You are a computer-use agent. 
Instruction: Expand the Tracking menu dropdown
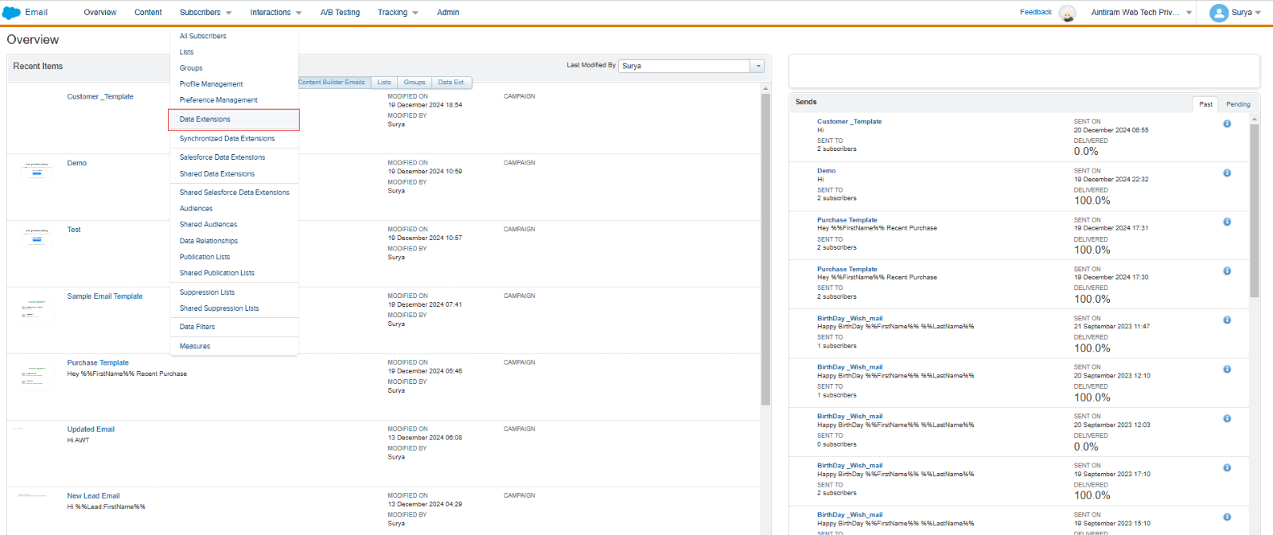click(x=397, y=13)
